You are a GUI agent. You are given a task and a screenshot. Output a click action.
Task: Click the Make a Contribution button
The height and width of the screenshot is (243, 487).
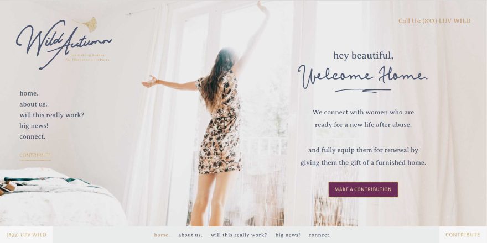(x=363, y=189)
